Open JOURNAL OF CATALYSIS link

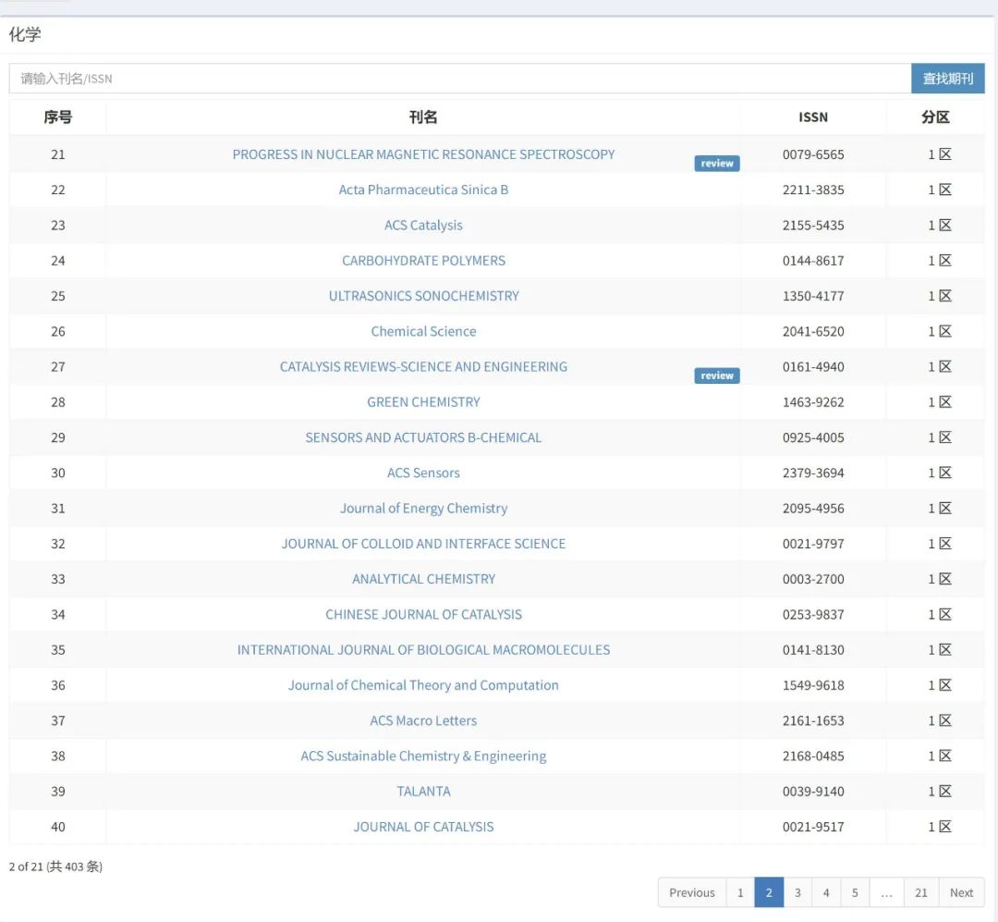point(423,827)
